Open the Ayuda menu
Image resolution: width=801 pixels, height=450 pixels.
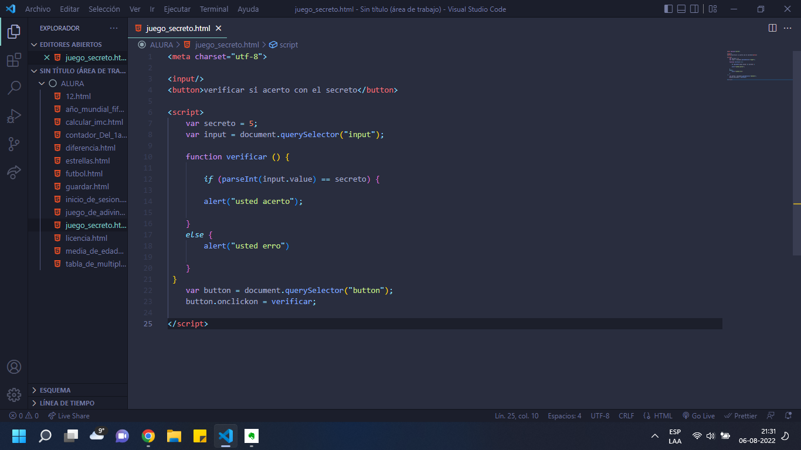click(248, 9)
